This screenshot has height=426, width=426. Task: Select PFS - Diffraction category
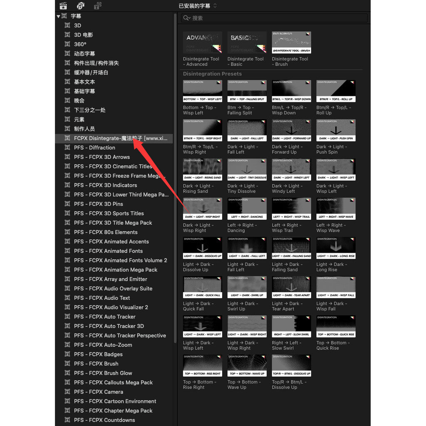[114, 148]
